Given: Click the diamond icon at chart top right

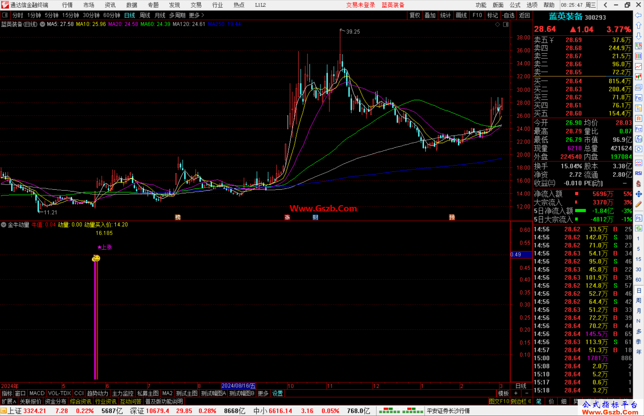Looking at the screenshot, I should [497, 24].
